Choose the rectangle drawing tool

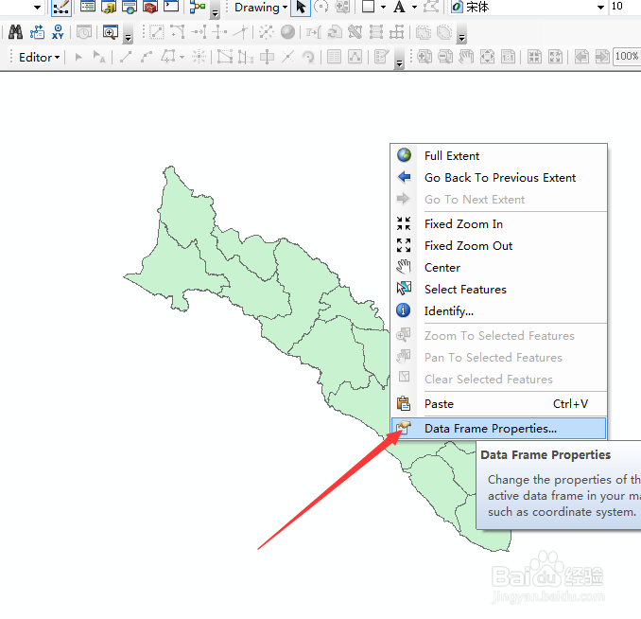[x=369, y=7]
